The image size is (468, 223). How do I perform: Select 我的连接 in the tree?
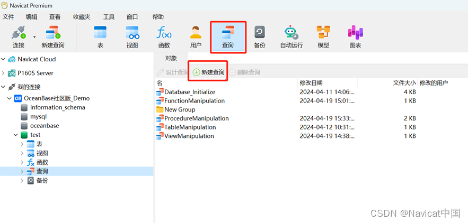pyautogui.click(x=29, y=87)
